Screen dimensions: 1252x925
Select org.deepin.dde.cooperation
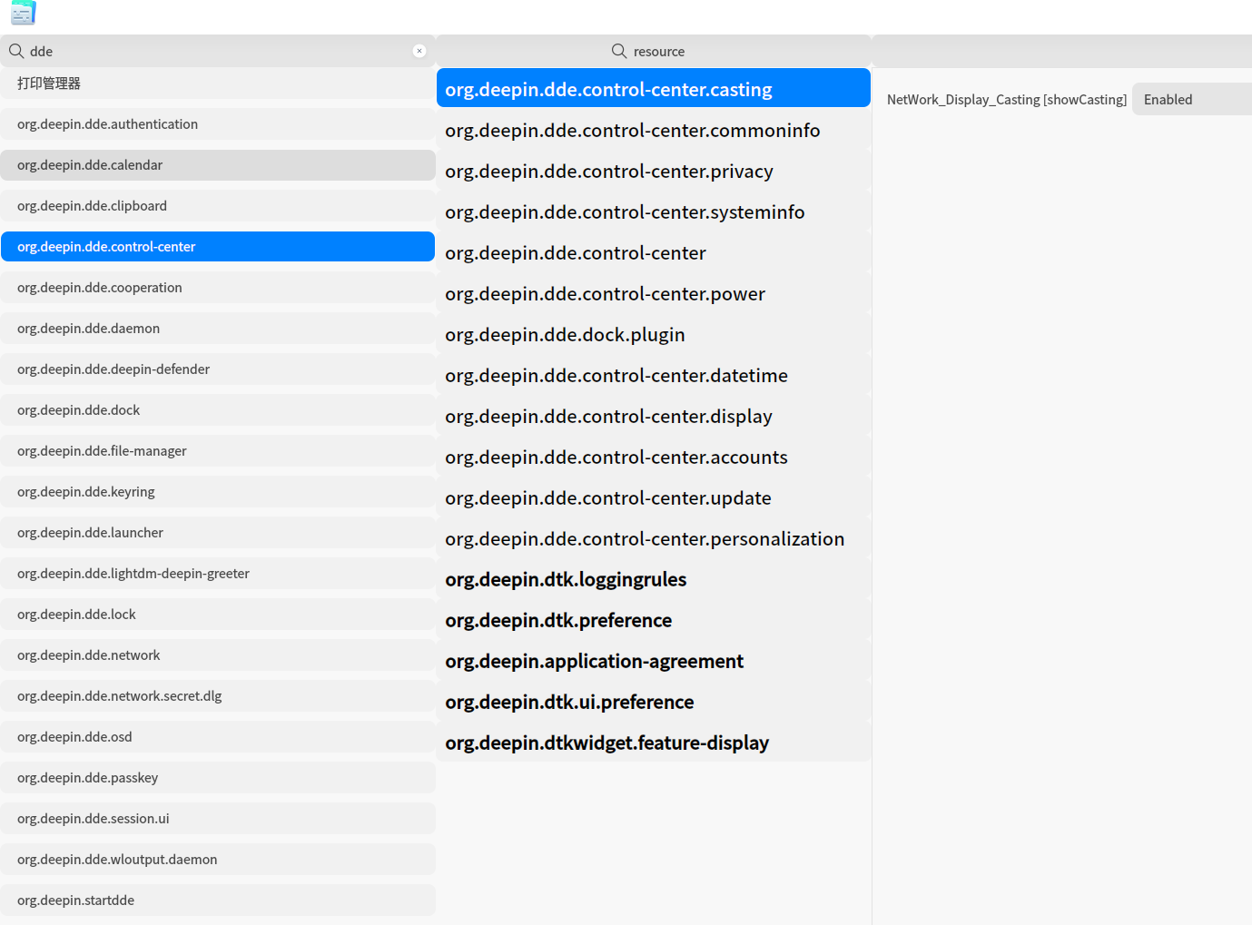(x=218, y=288)
